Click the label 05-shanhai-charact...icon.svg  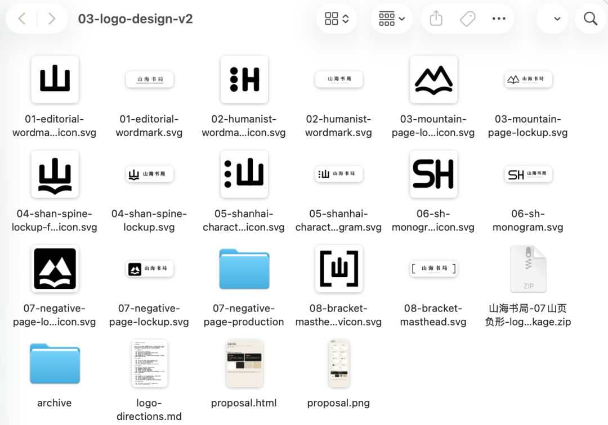244,220
